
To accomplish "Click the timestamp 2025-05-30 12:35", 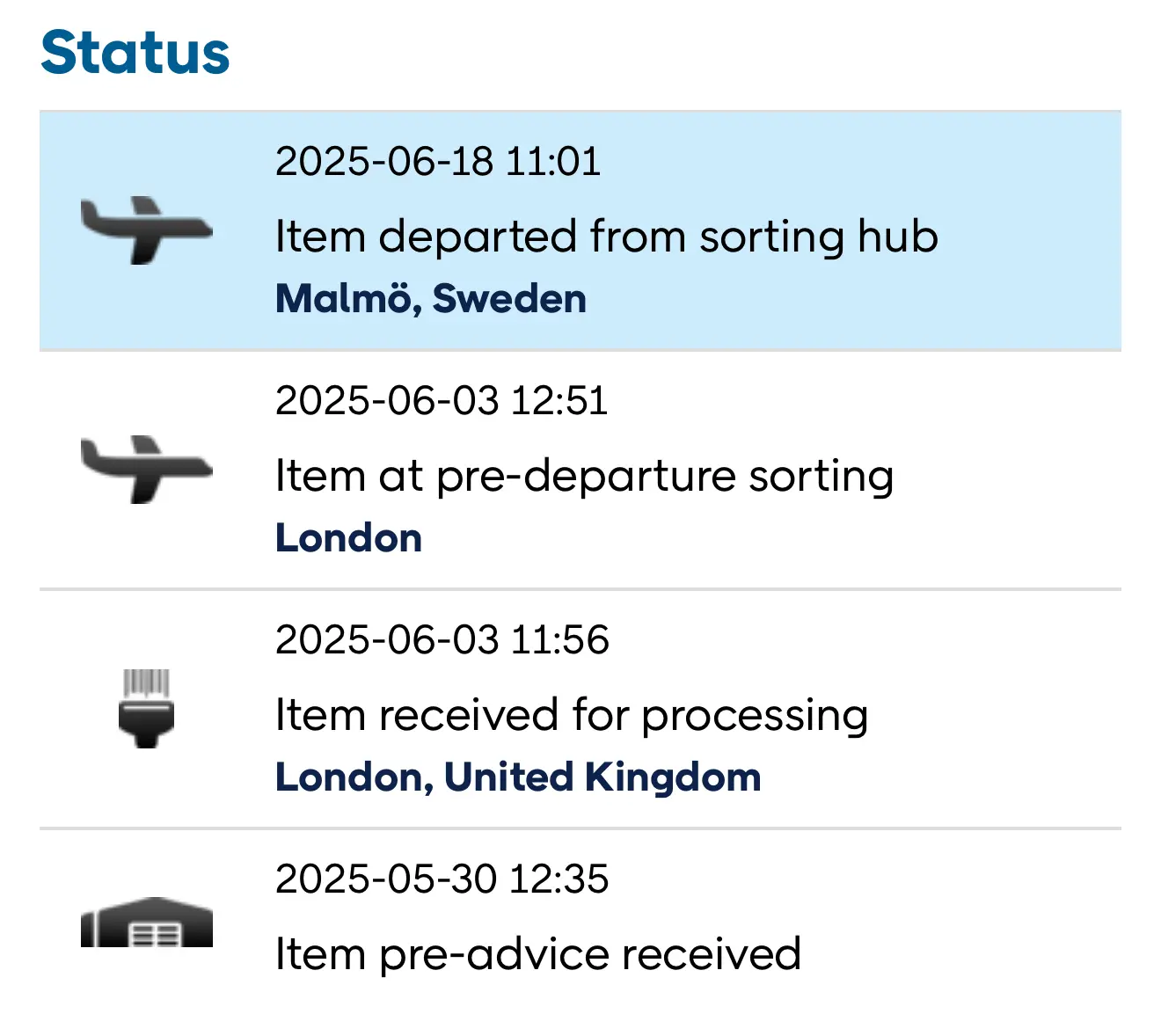I will point(442,879).
